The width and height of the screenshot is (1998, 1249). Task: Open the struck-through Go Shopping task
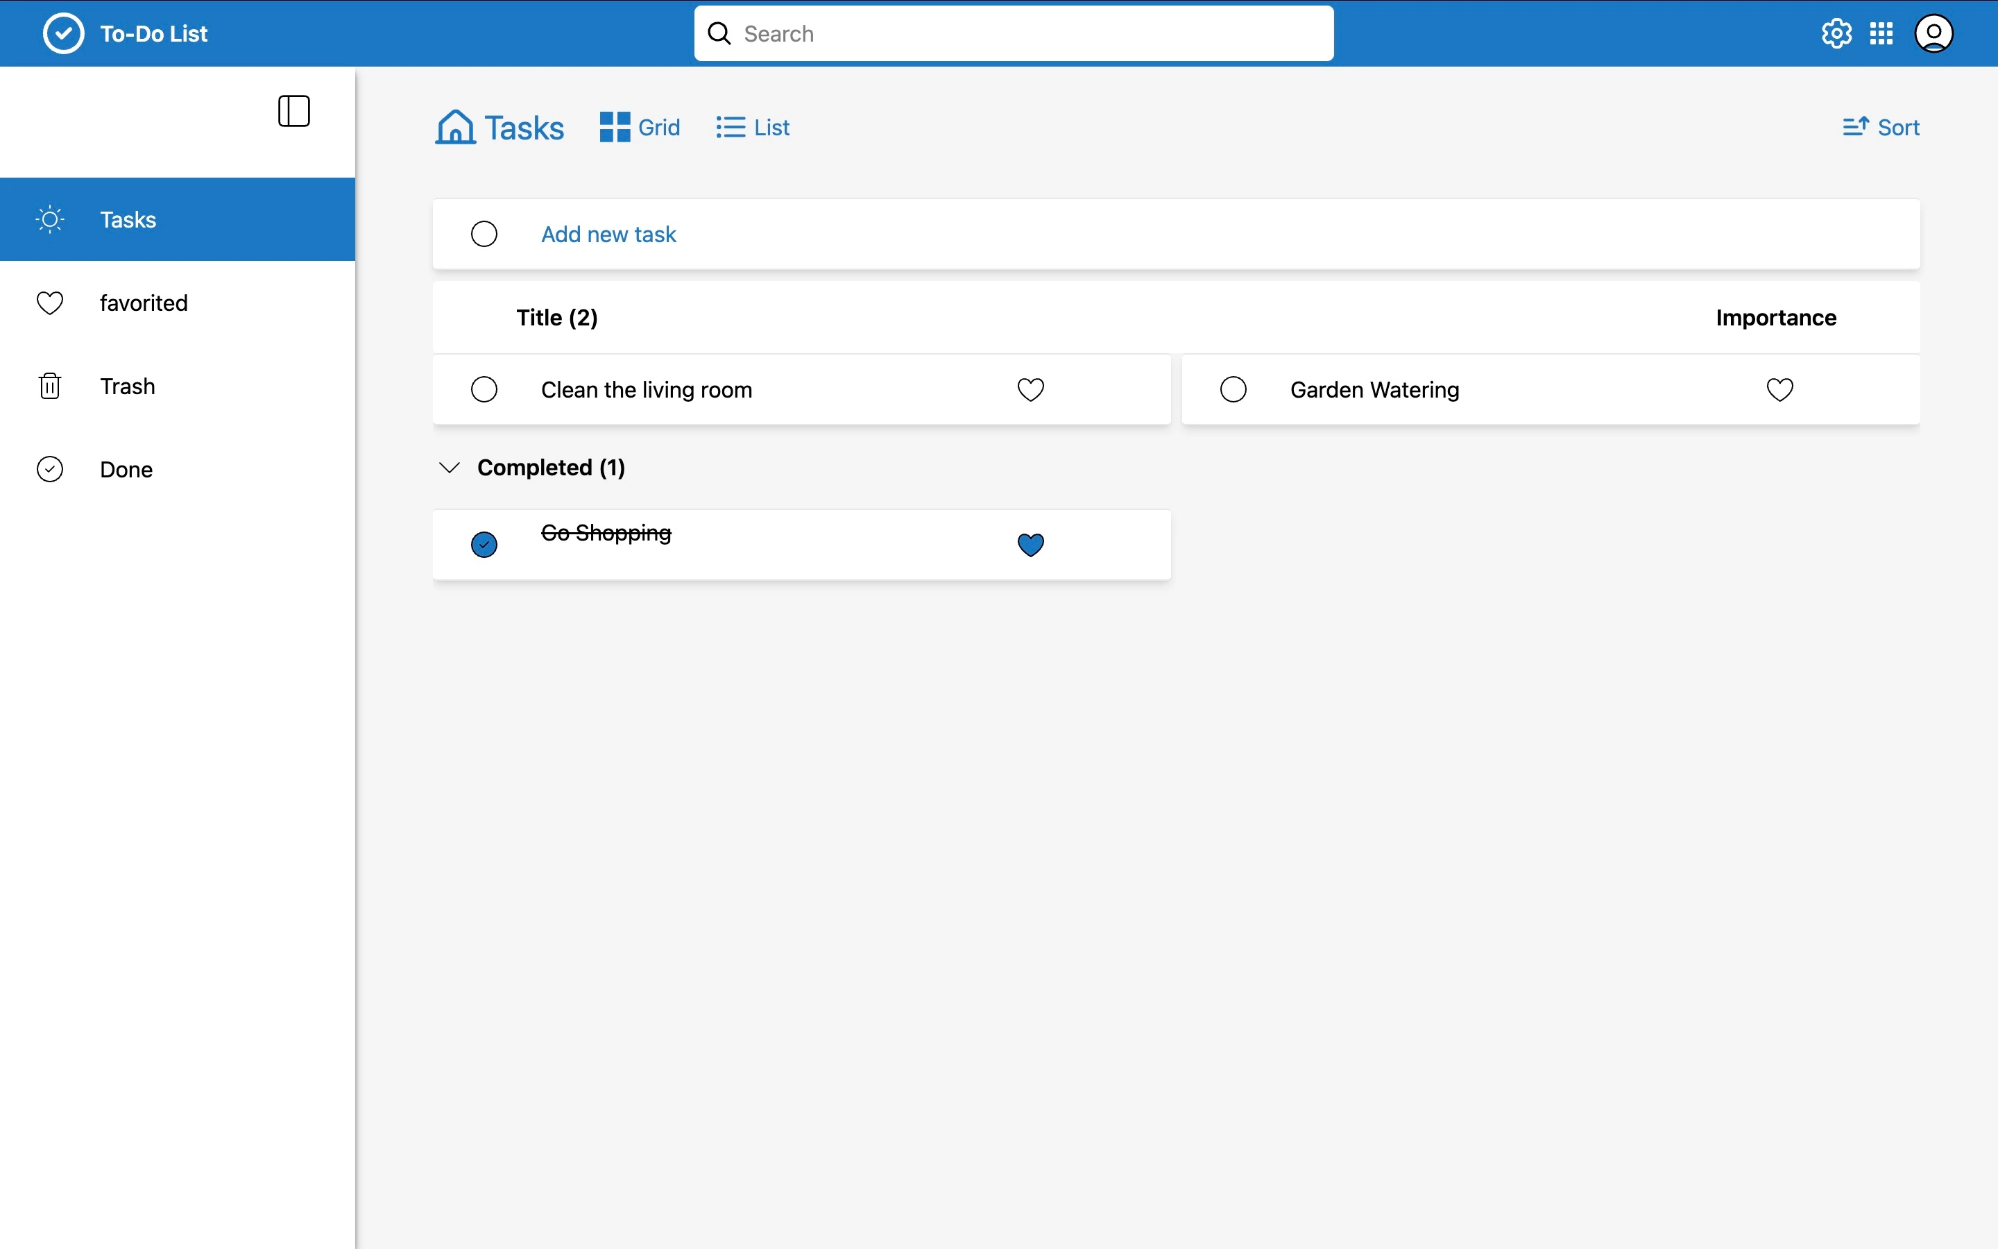pos(606,534)
